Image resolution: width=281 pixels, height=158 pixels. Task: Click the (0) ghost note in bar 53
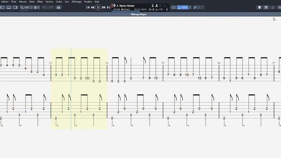click(87, 78)
